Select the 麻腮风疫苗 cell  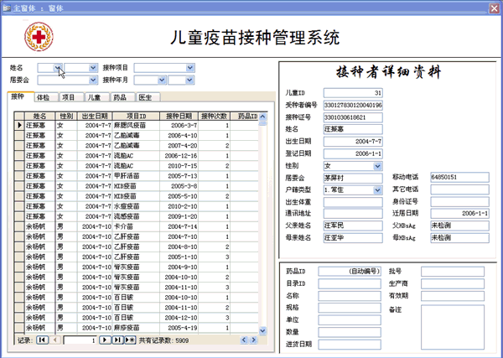click(136, 126)
